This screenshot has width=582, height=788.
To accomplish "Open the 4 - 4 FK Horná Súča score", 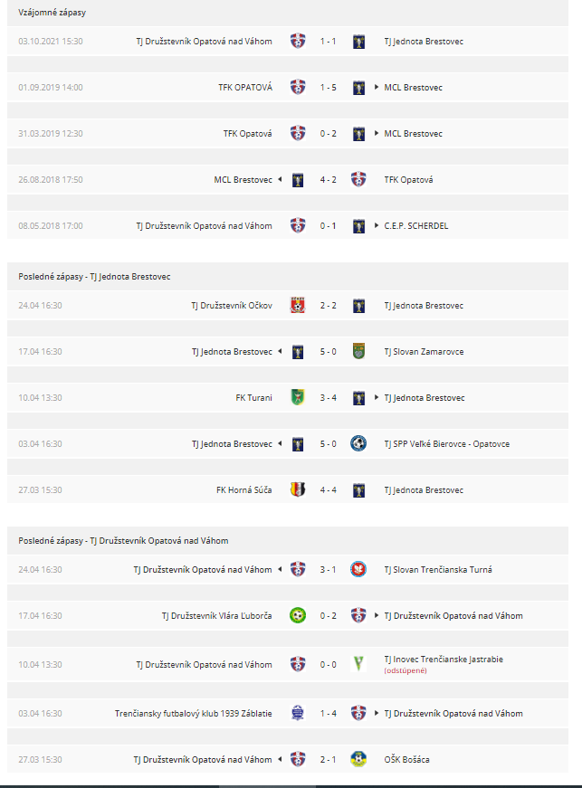I will click(329, 490).
